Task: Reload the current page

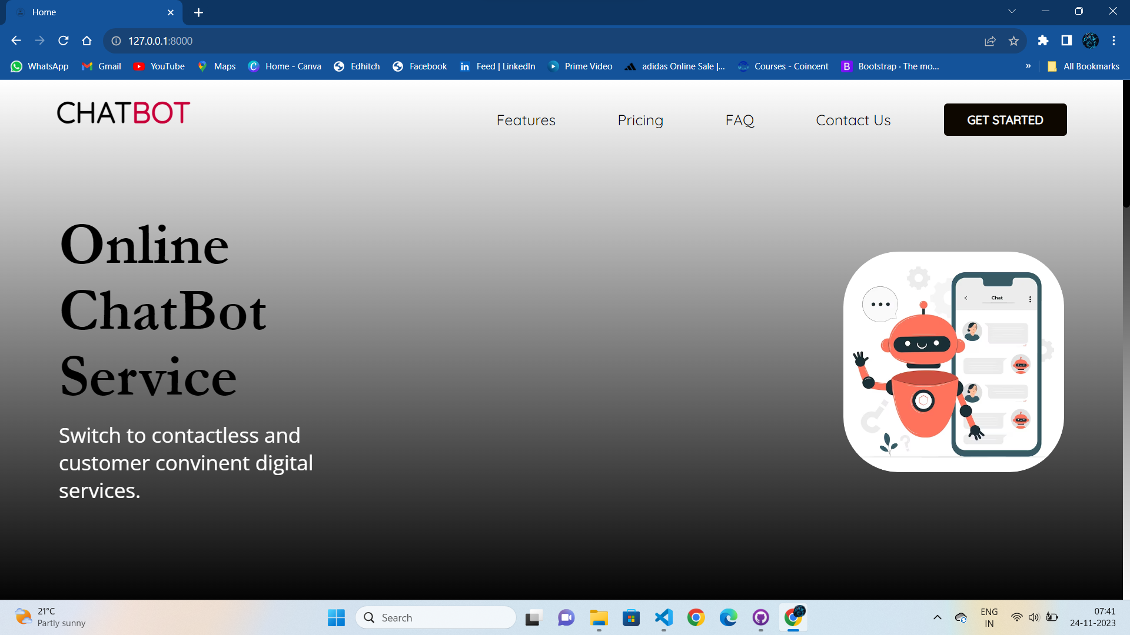Action: pyautogui.click(x=63, y=41)
